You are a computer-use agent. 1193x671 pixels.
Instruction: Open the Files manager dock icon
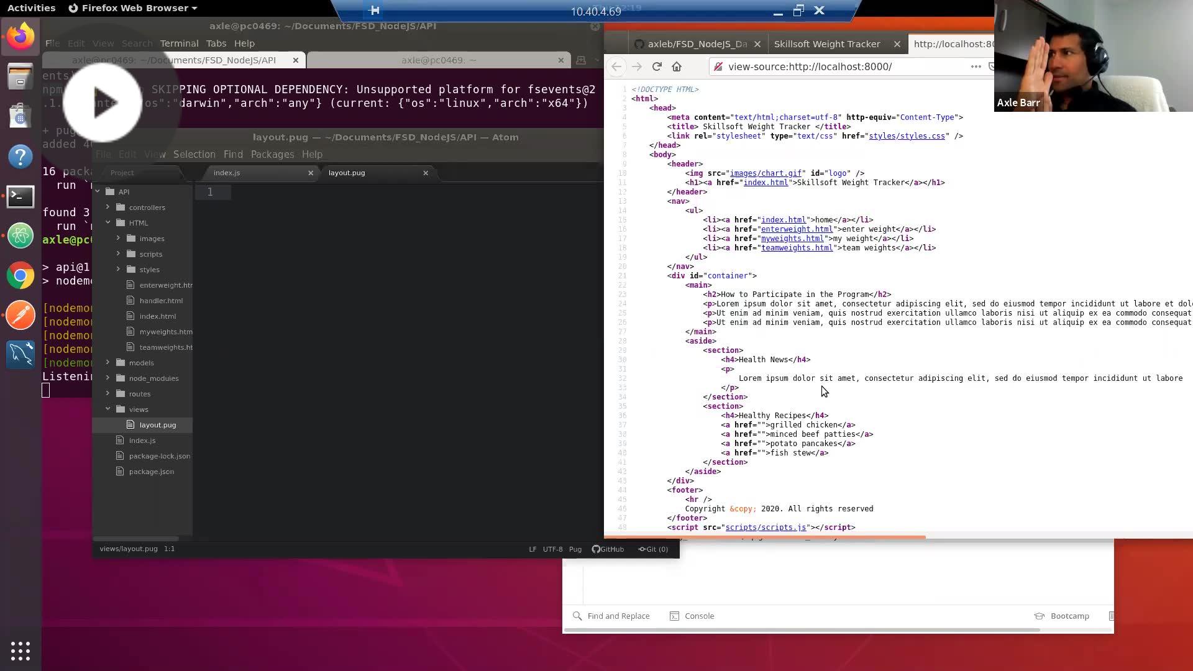pos(21,76)
